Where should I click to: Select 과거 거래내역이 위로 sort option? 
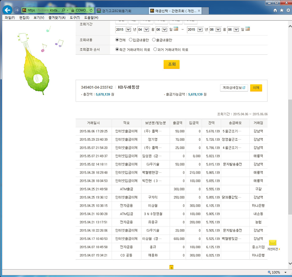pyautogui.click(x=155, y=49)
